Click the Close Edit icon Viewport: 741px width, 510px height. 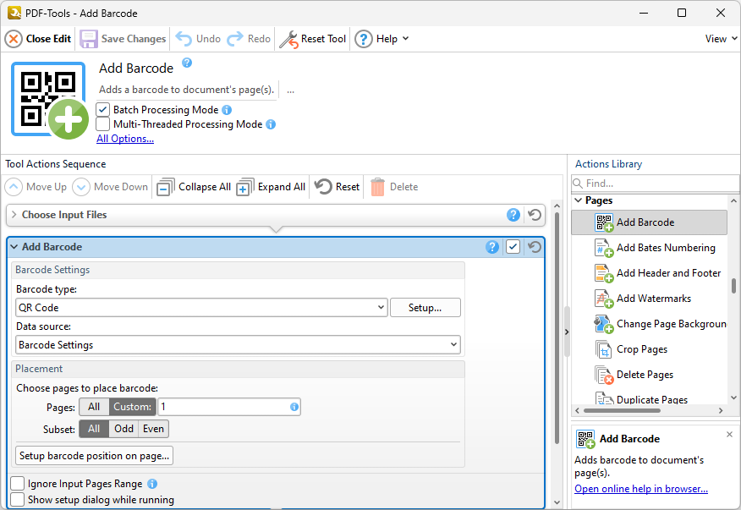coord(14,39)
